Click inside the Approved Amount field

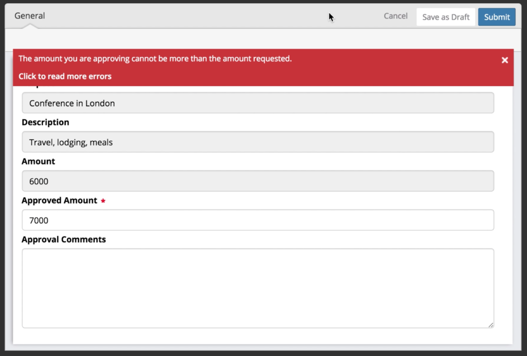(257, 220)
